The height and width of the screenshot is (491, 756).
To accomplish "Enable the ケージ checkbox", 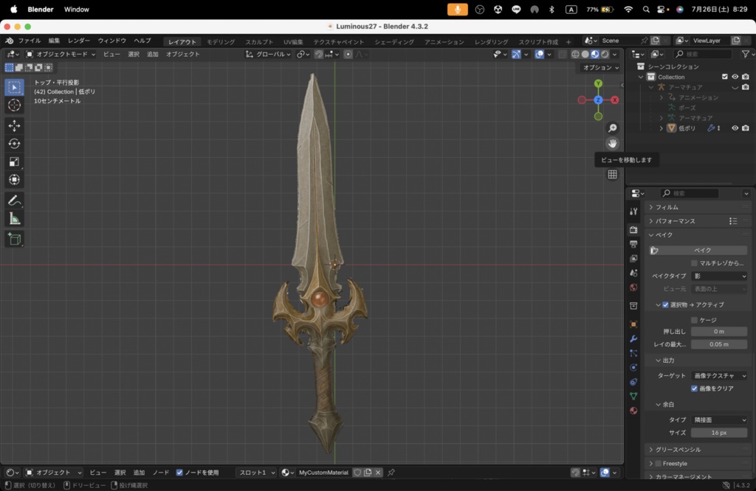I will [694, 320].
